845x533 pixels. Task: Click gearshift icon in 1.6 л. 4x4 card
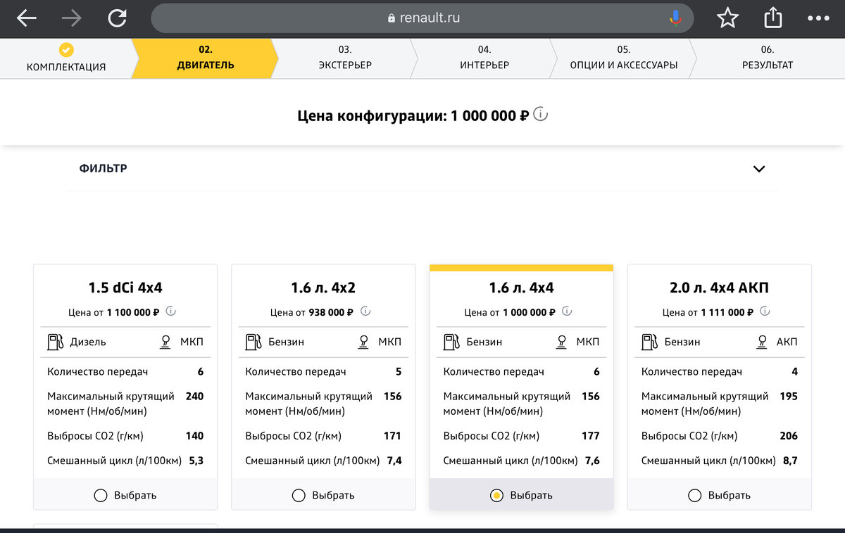[x=562, y=342]
